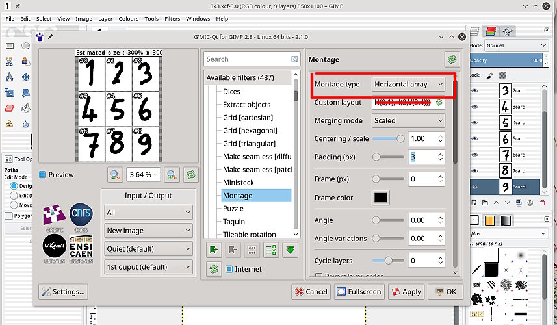This screenshot has height=325, width=557.
Task: Open the layer Mode Normal dropdown
Action: (517, 45)
